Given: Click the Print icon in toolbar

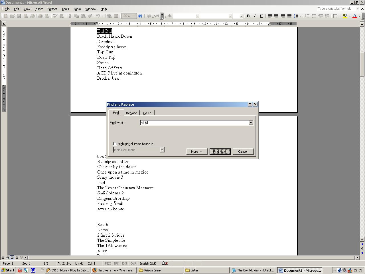Looking at the screenshot, I should pos(40,16).
